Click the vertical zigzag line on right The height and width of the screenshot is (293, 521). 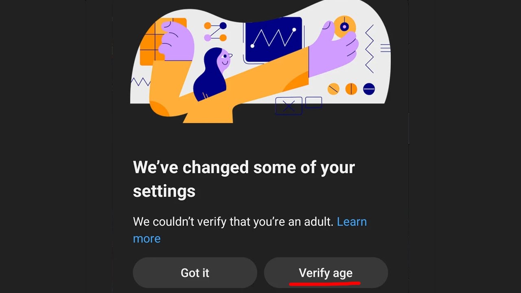pyautogui.click(x=369, y=49)
